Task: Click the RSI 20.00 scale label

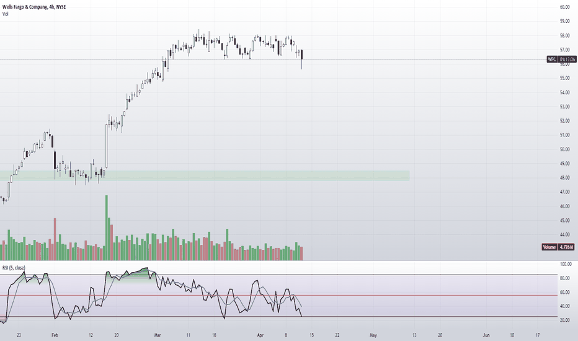Action: 566,320
